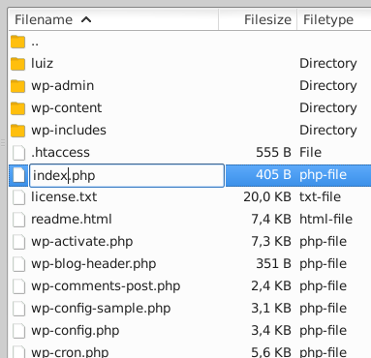Click the txt-file type of license.txt
This screenshot has height=358, width=371.
320,196
